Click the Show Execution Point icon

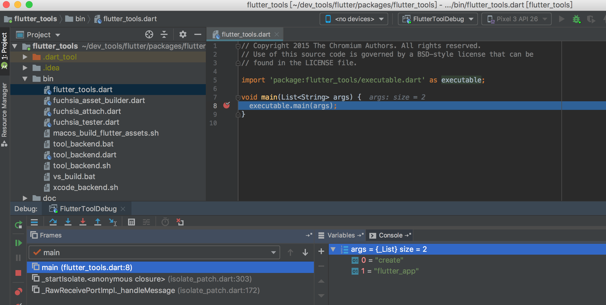point(34,222)
